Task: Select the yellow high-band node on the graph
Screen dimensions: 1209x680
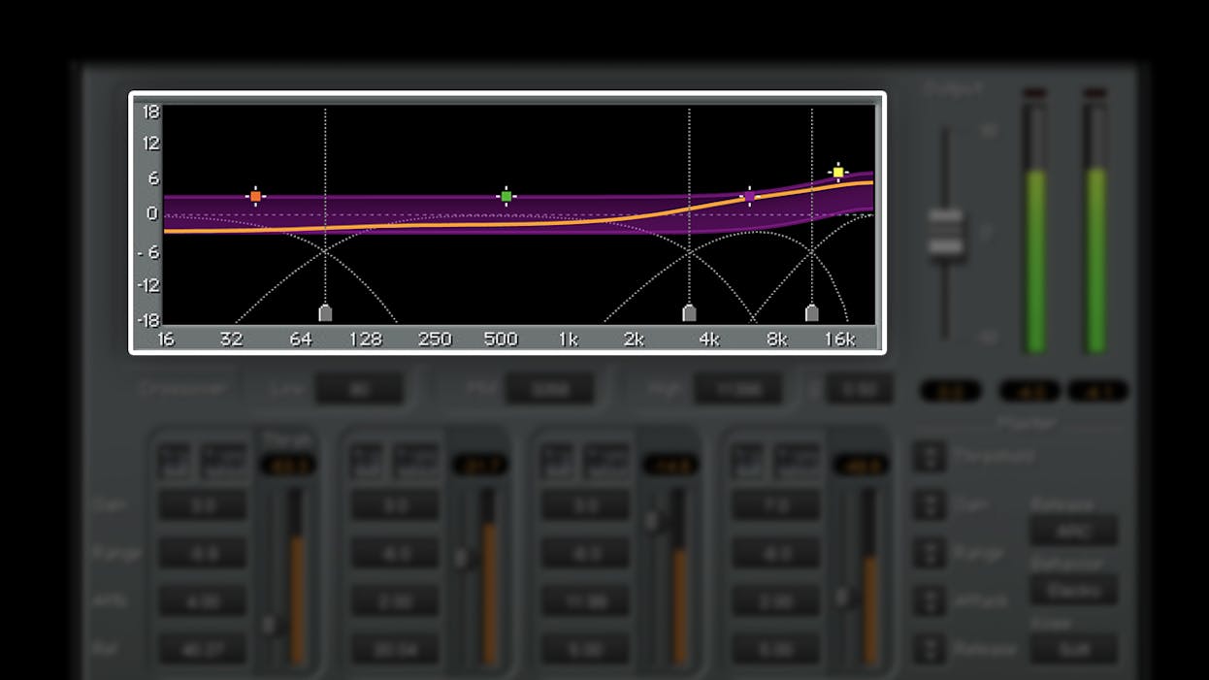Action: click(837, 170)
